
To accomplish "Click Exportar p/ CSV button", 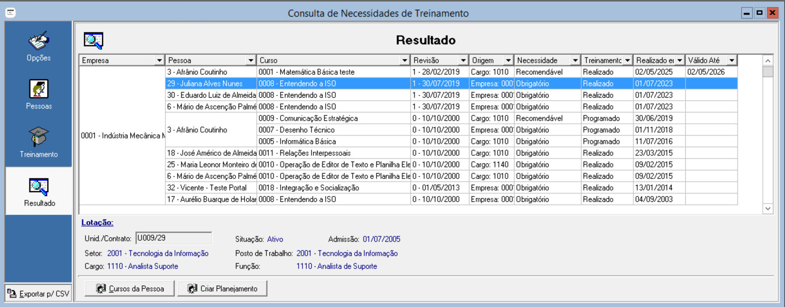I will [x=39, y=294].
